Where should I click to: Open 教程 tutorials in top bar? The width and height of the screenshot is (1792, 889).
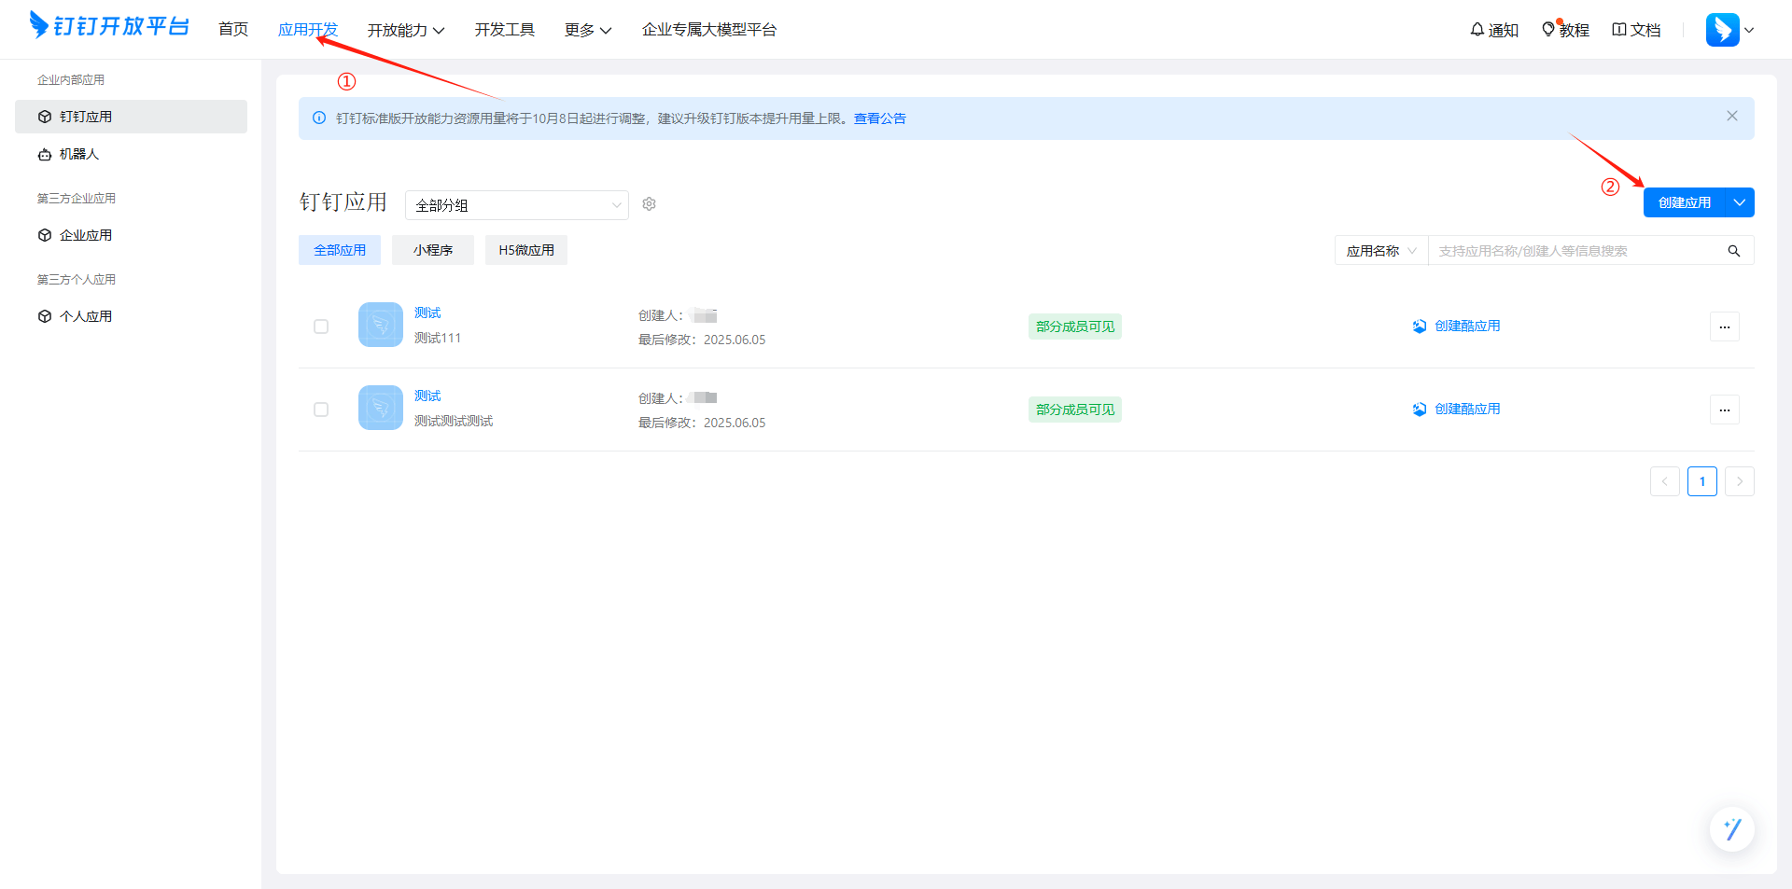[x=1565, y=30]
